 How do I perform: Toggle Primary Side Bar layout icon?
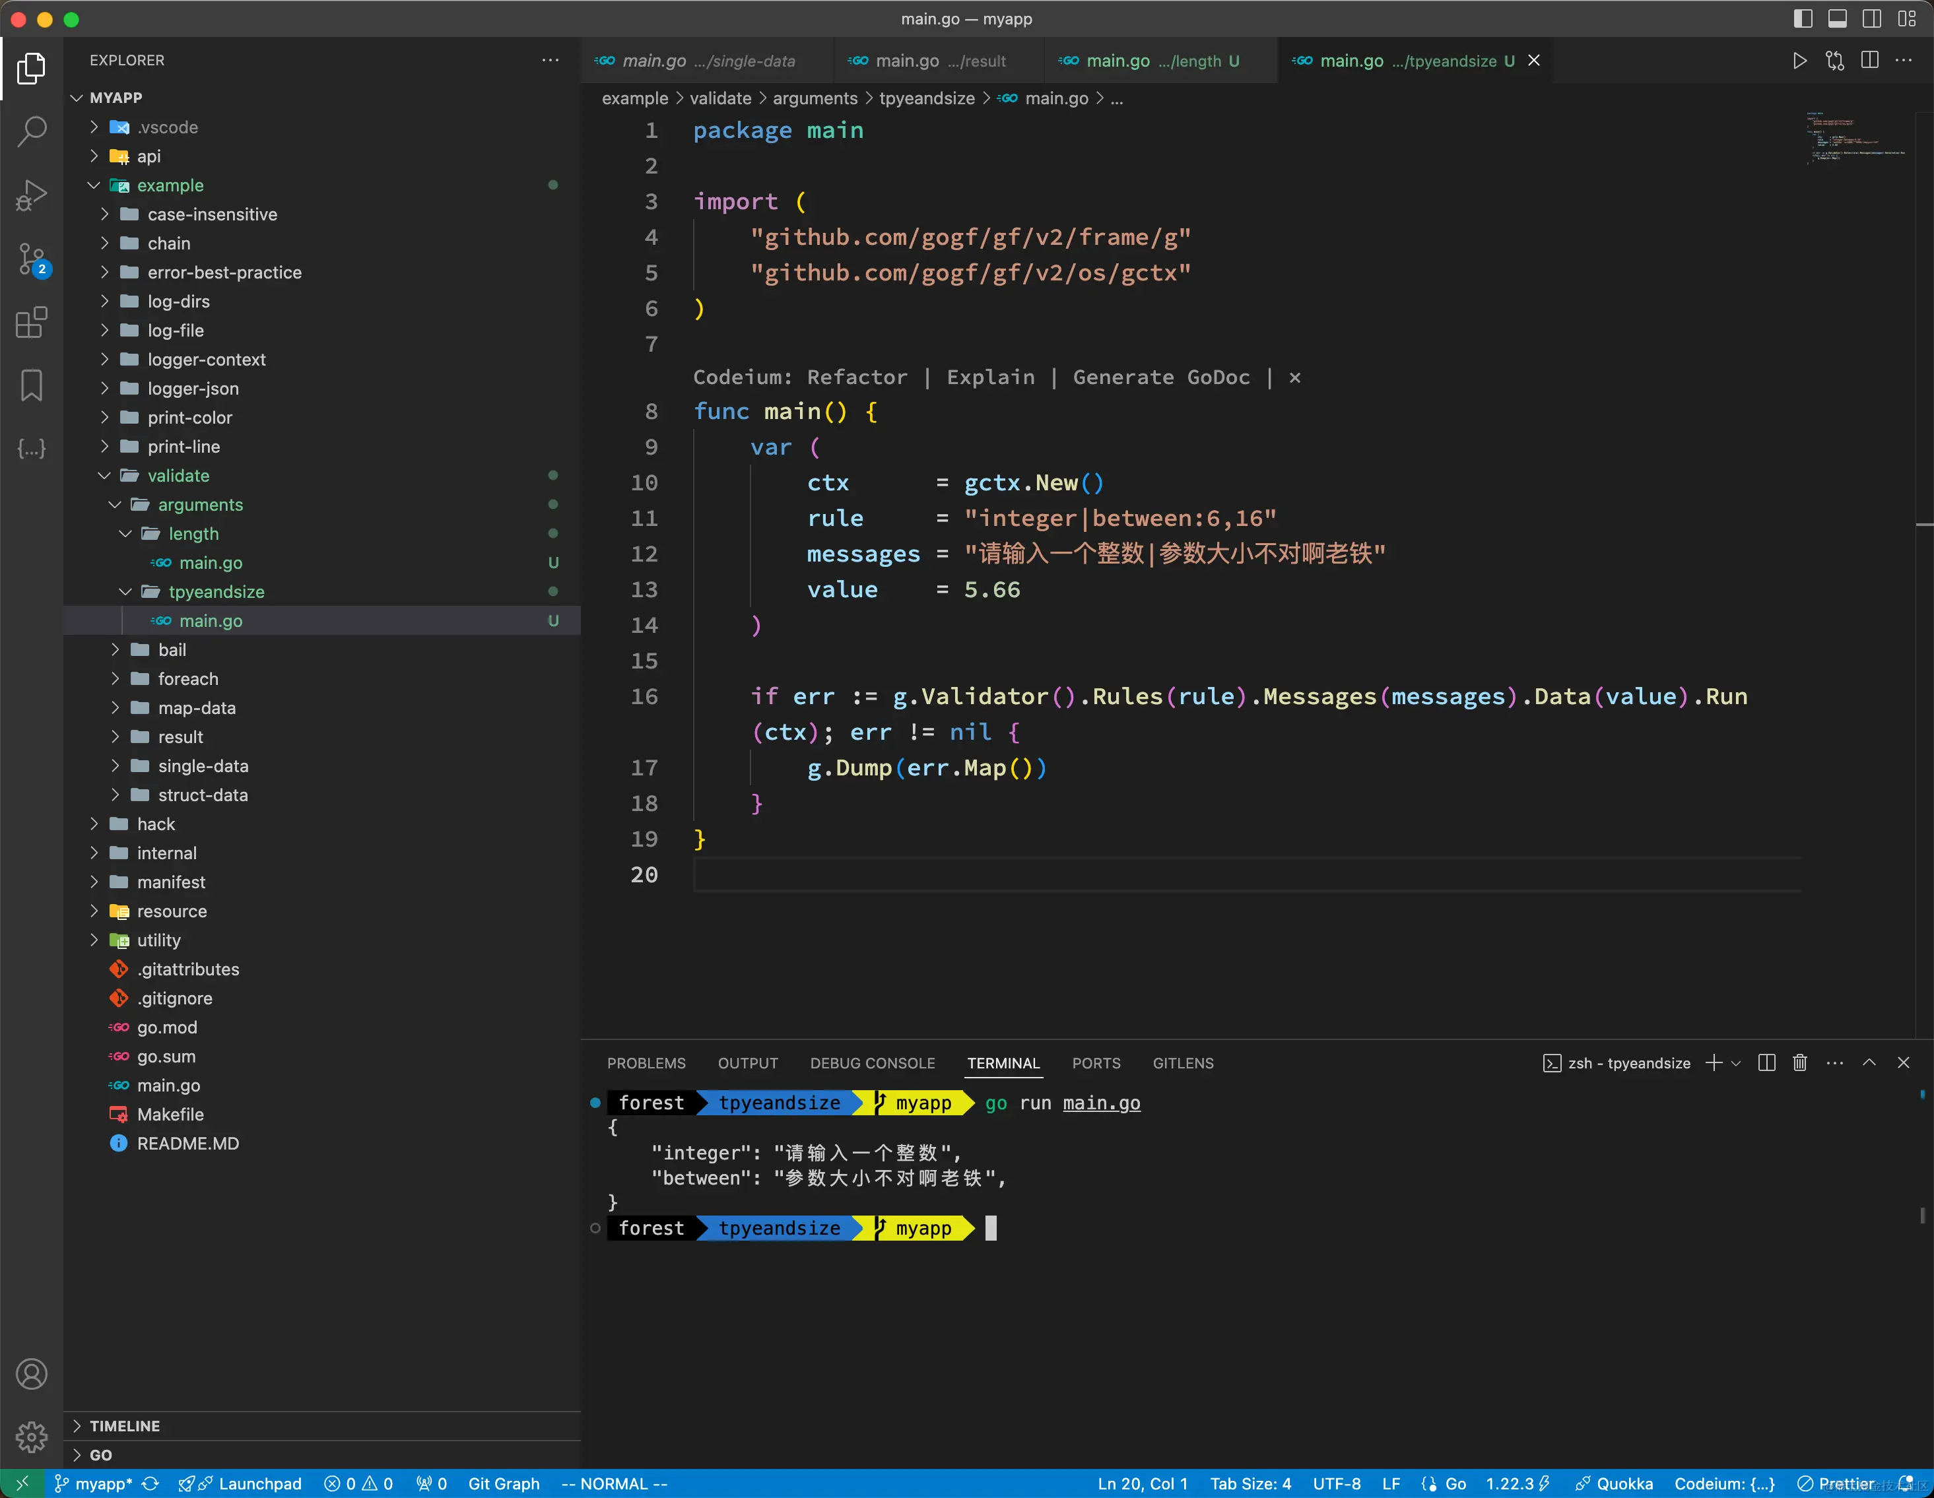tap(1803, 18)
